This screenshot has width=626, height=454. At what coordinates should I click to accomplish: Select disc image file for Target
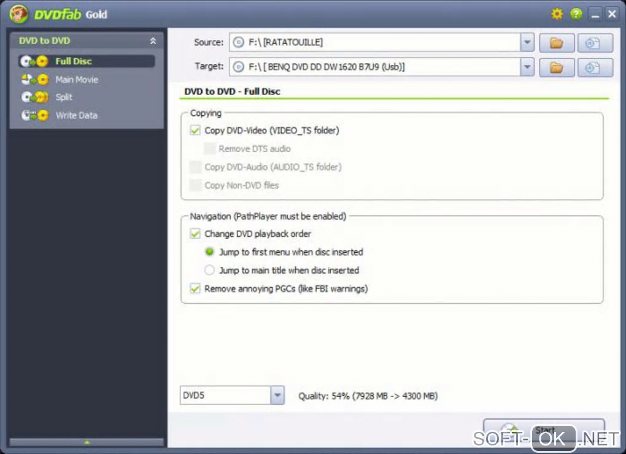pyautogui.click(x=595, y=67)
